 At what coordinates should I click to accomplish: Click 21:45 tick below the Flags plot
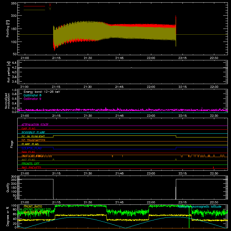click(x=119, y=174)
